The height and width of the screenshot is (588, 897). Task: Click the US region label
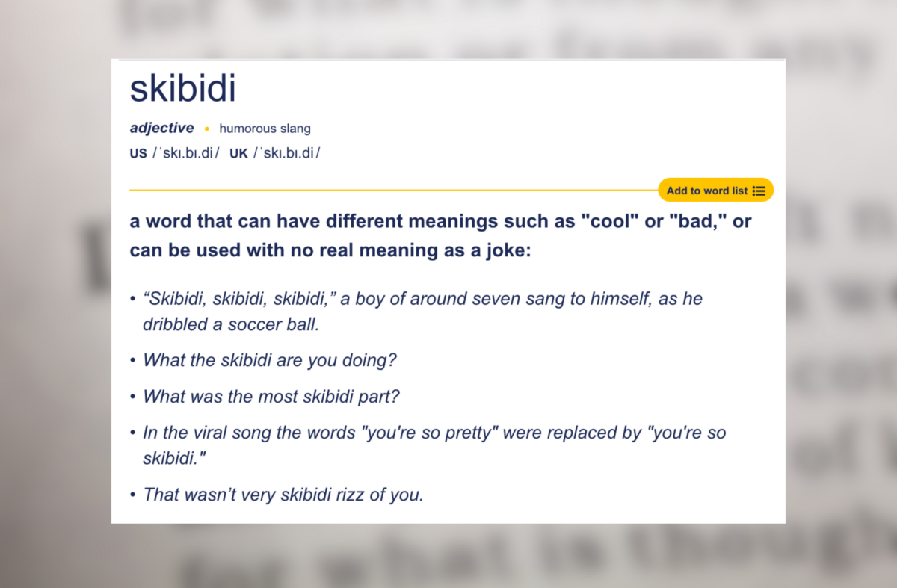[138, 154]
